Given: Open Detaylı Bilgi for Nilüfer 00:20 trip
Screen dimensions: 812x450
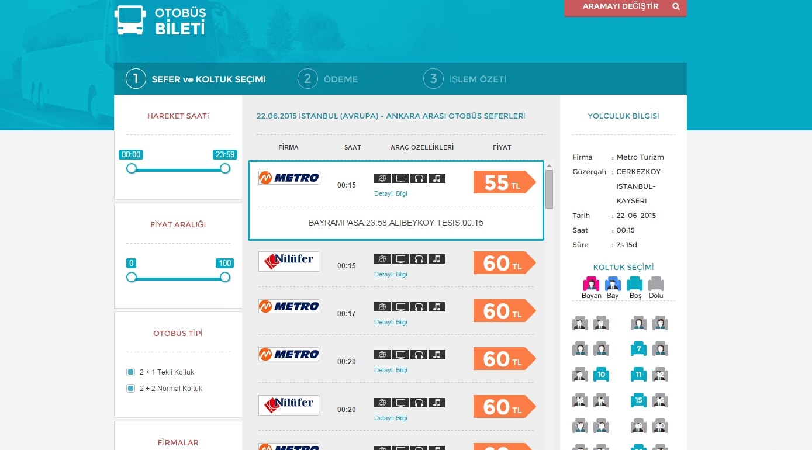Looking at the screenshot, I should click(391, 418).
